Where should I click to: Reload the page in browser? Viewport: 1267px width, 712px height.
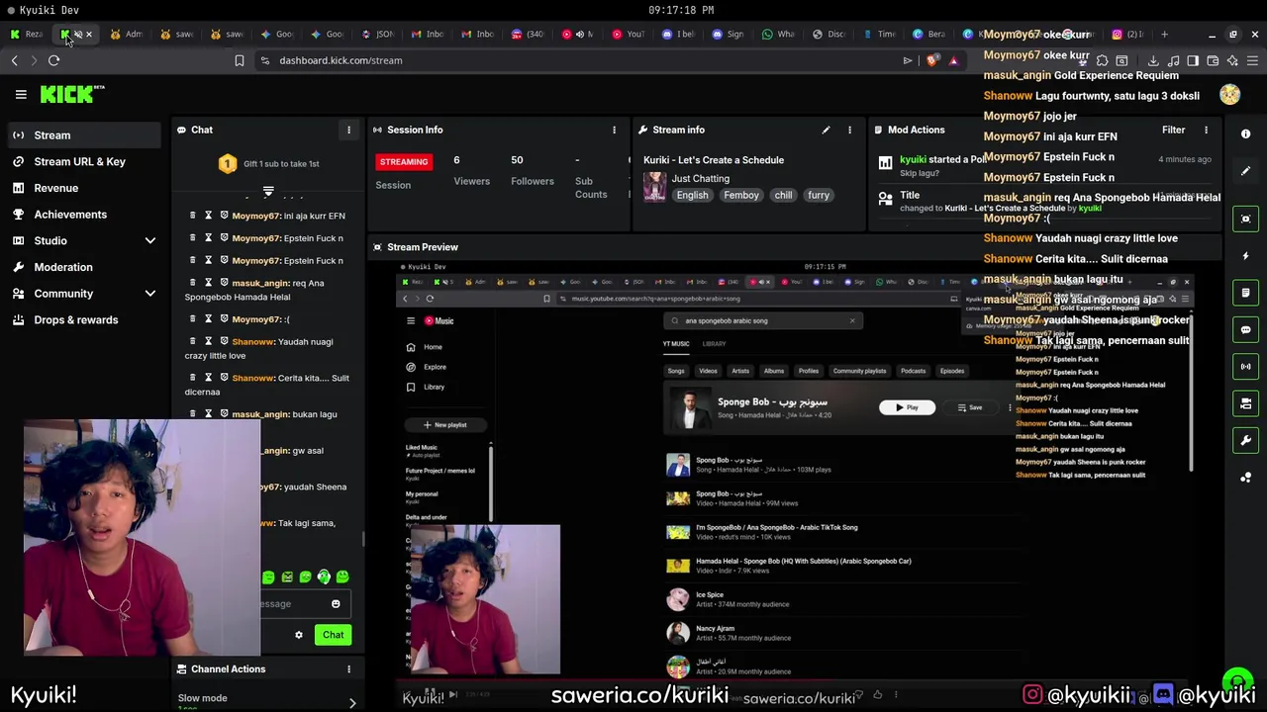[x=53, y=60]
